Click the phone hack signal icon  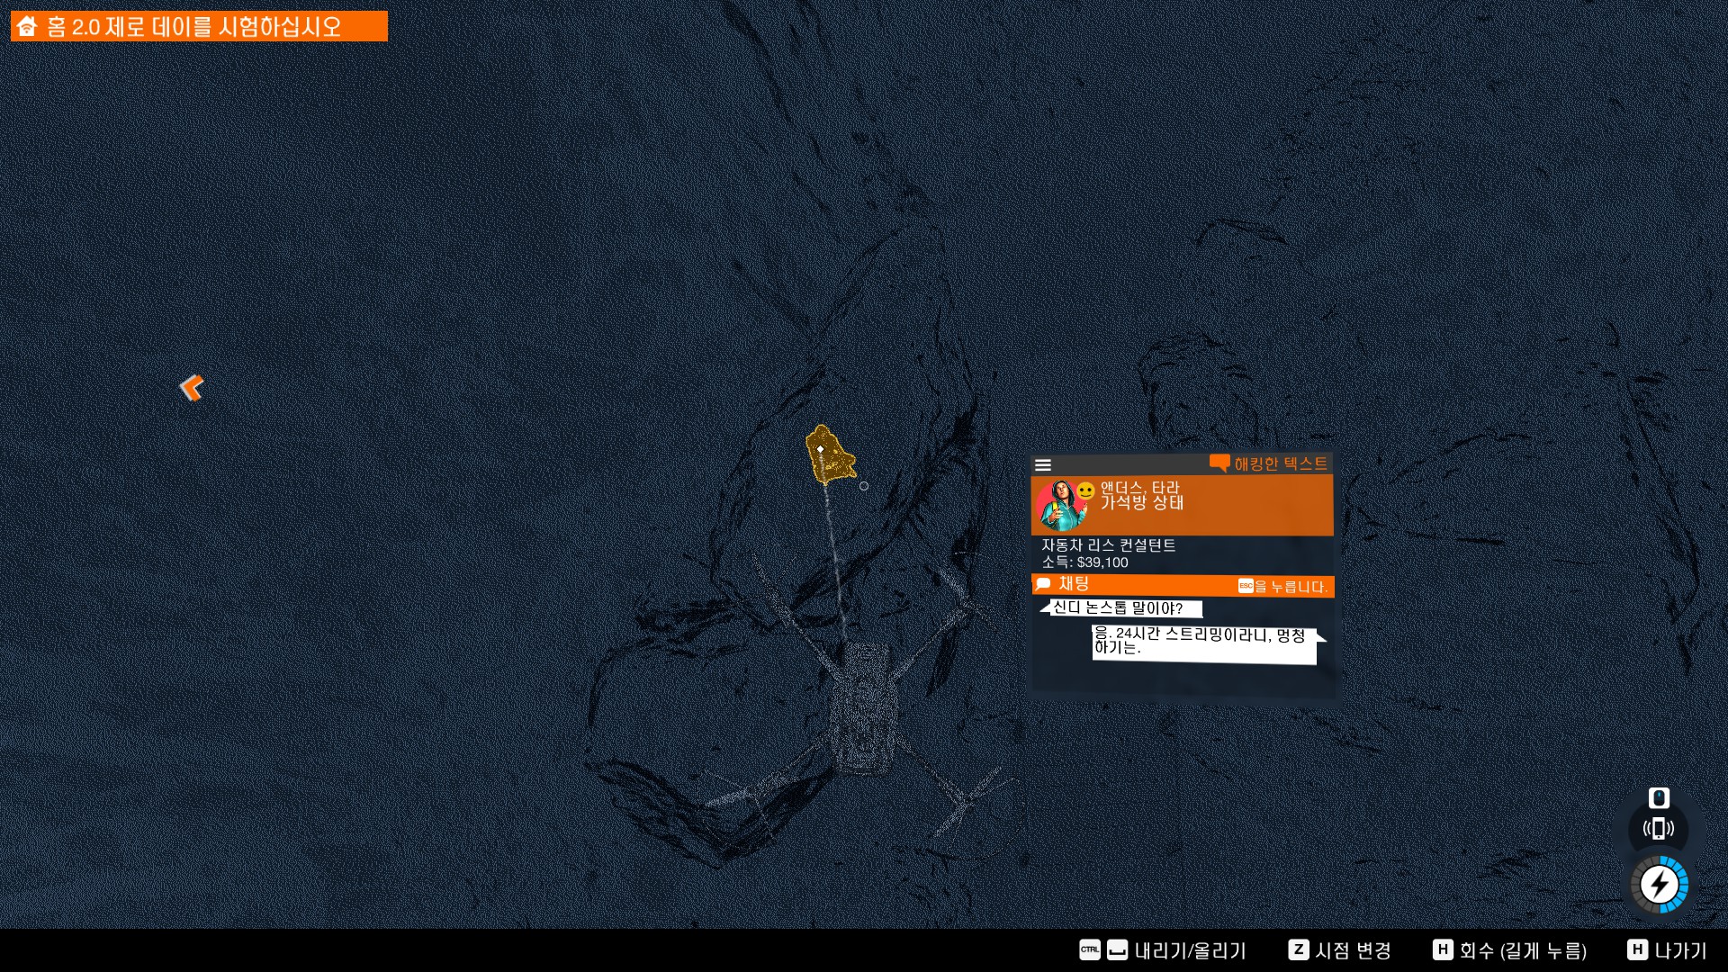pyautogui.click(x=1658, y=829)
